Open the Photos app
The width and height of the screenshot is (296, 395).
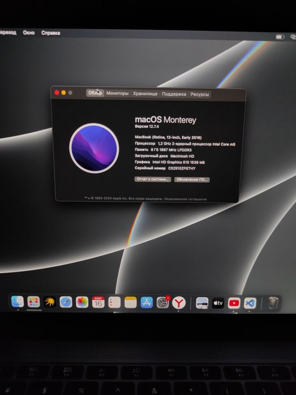(82, 302)
